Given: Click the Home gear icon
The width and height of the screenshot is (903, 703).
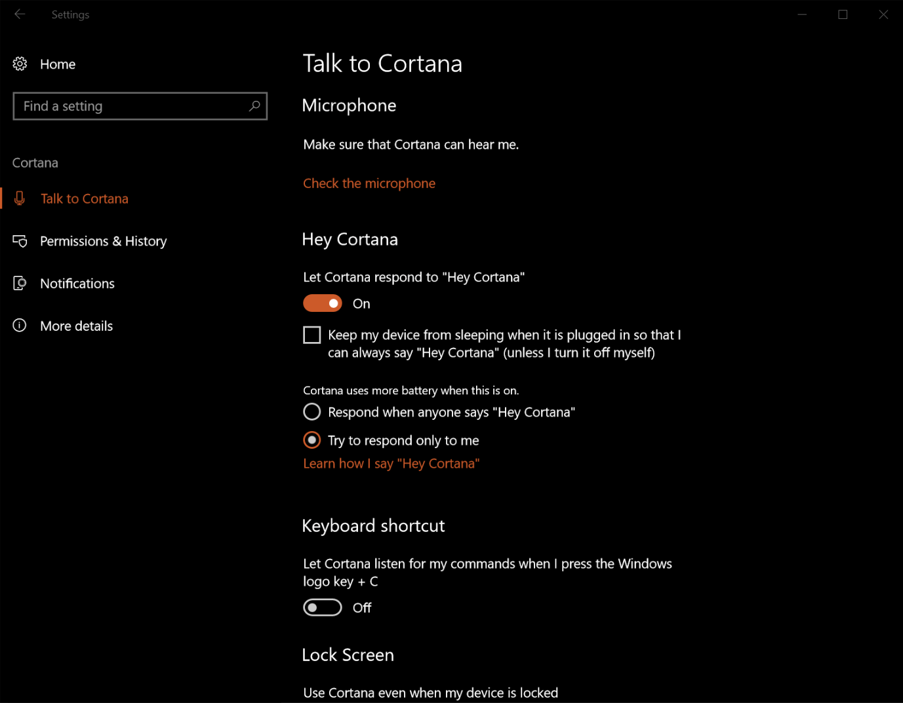Looking at the screenshot, I should (x=20, y=64).
